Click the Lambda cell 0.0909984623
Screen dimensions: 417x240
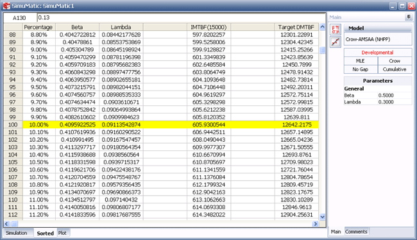pos(121,117)
